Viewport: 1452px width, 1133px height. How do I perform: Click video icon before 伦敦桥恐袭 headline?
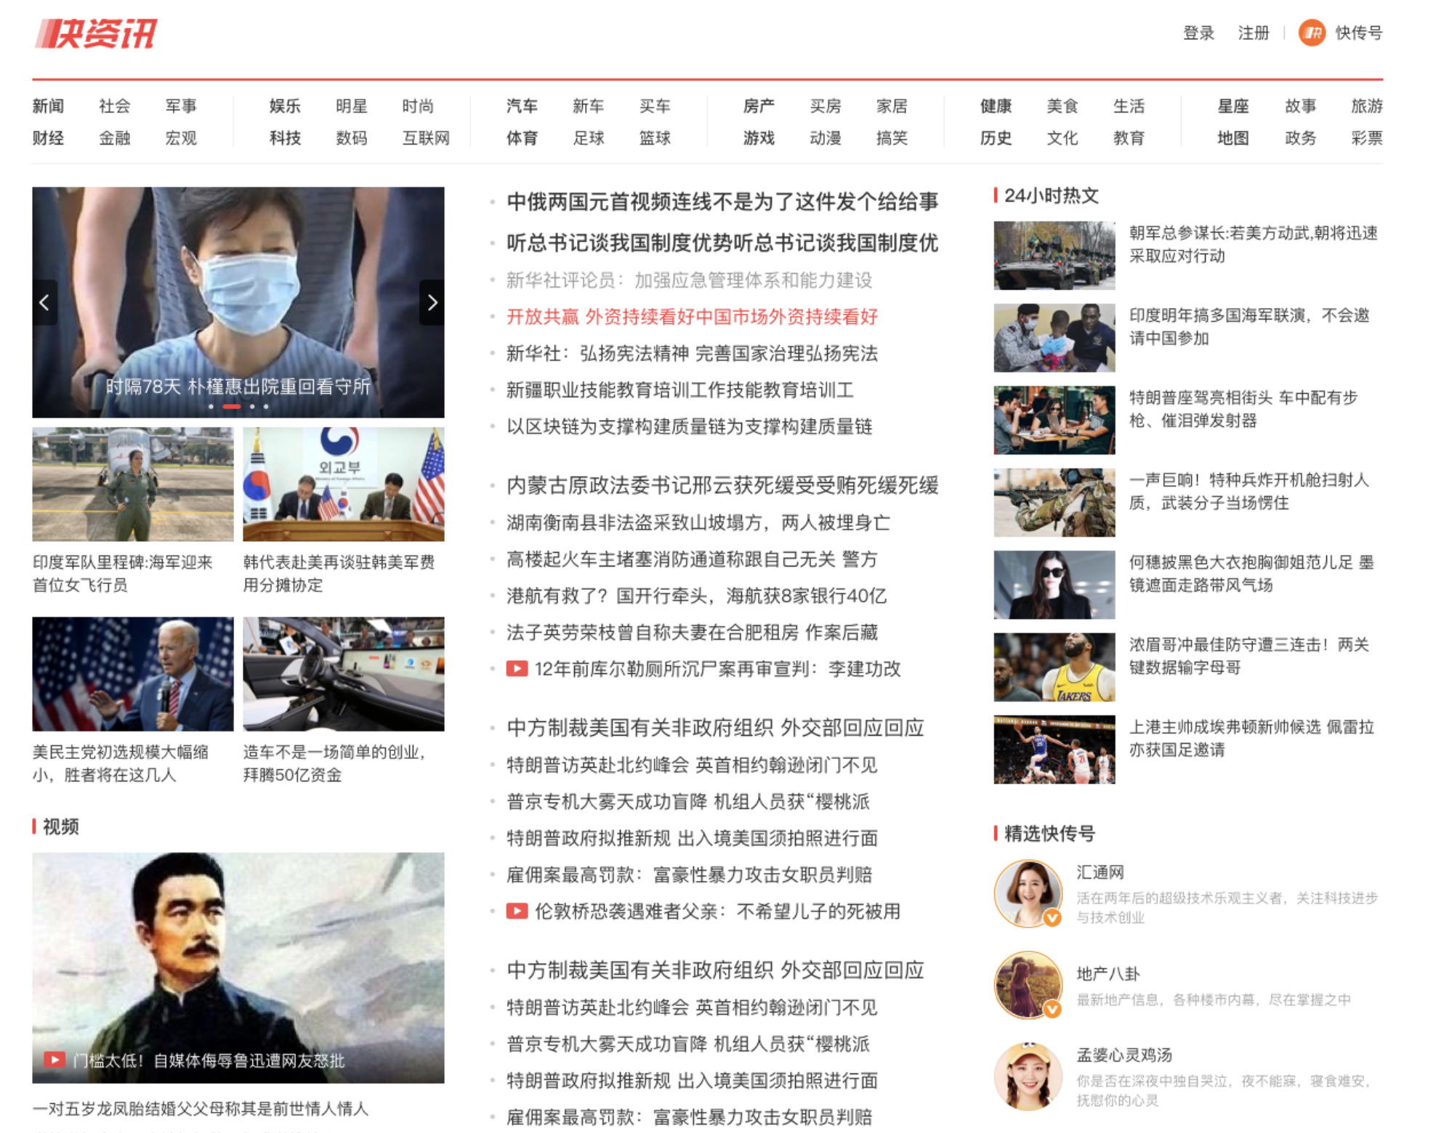517,911
